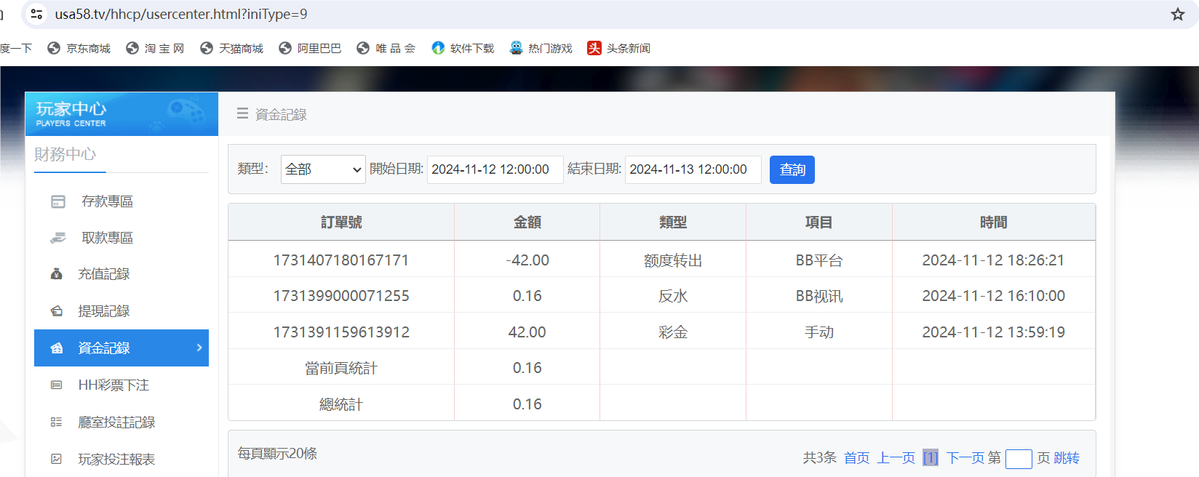
Task: Open the 開始日期 date picker field
Action: (x=495, y=169)
